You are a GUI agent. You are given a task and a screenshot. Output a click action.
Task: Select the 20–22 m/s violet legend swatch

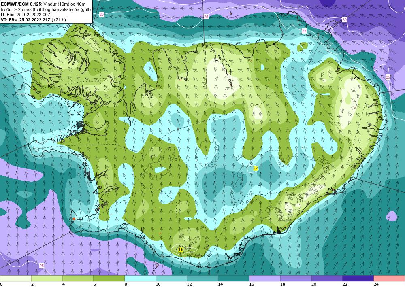tap(327, 278)
